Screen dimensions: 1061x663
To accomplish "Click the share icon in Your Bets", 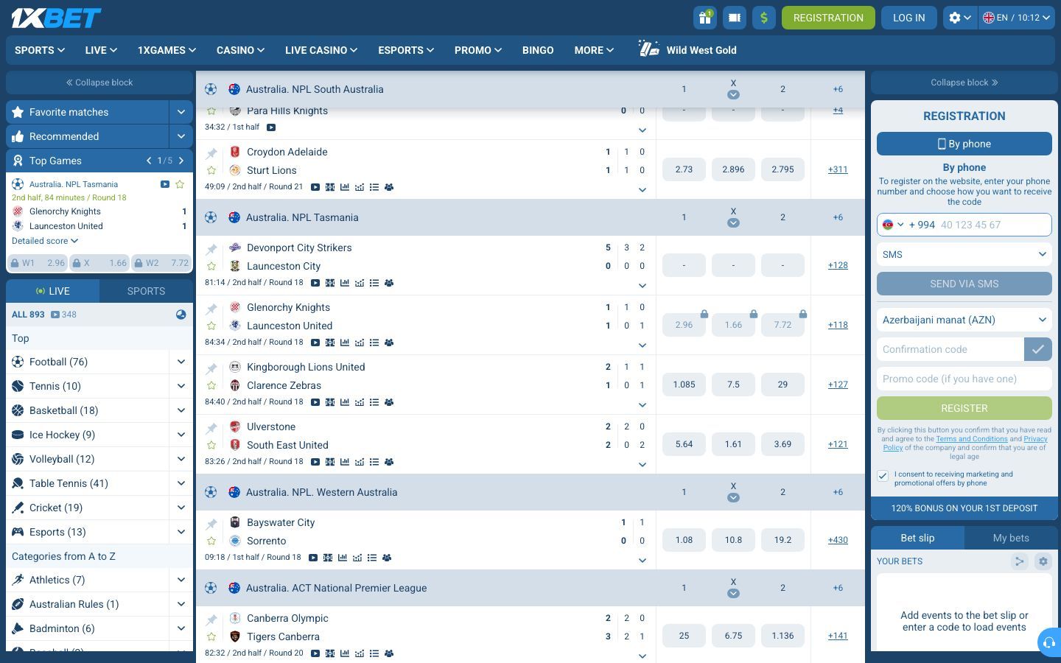I will pos(1020,561).
